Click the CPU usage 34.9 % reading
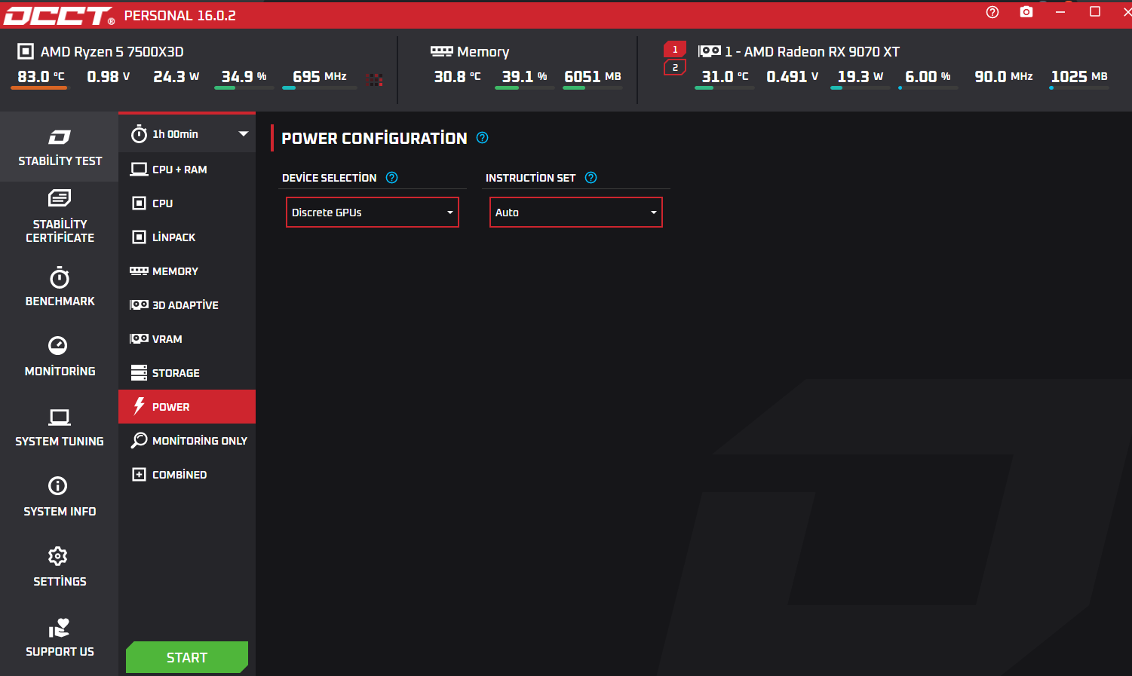 tap(244, 77)
